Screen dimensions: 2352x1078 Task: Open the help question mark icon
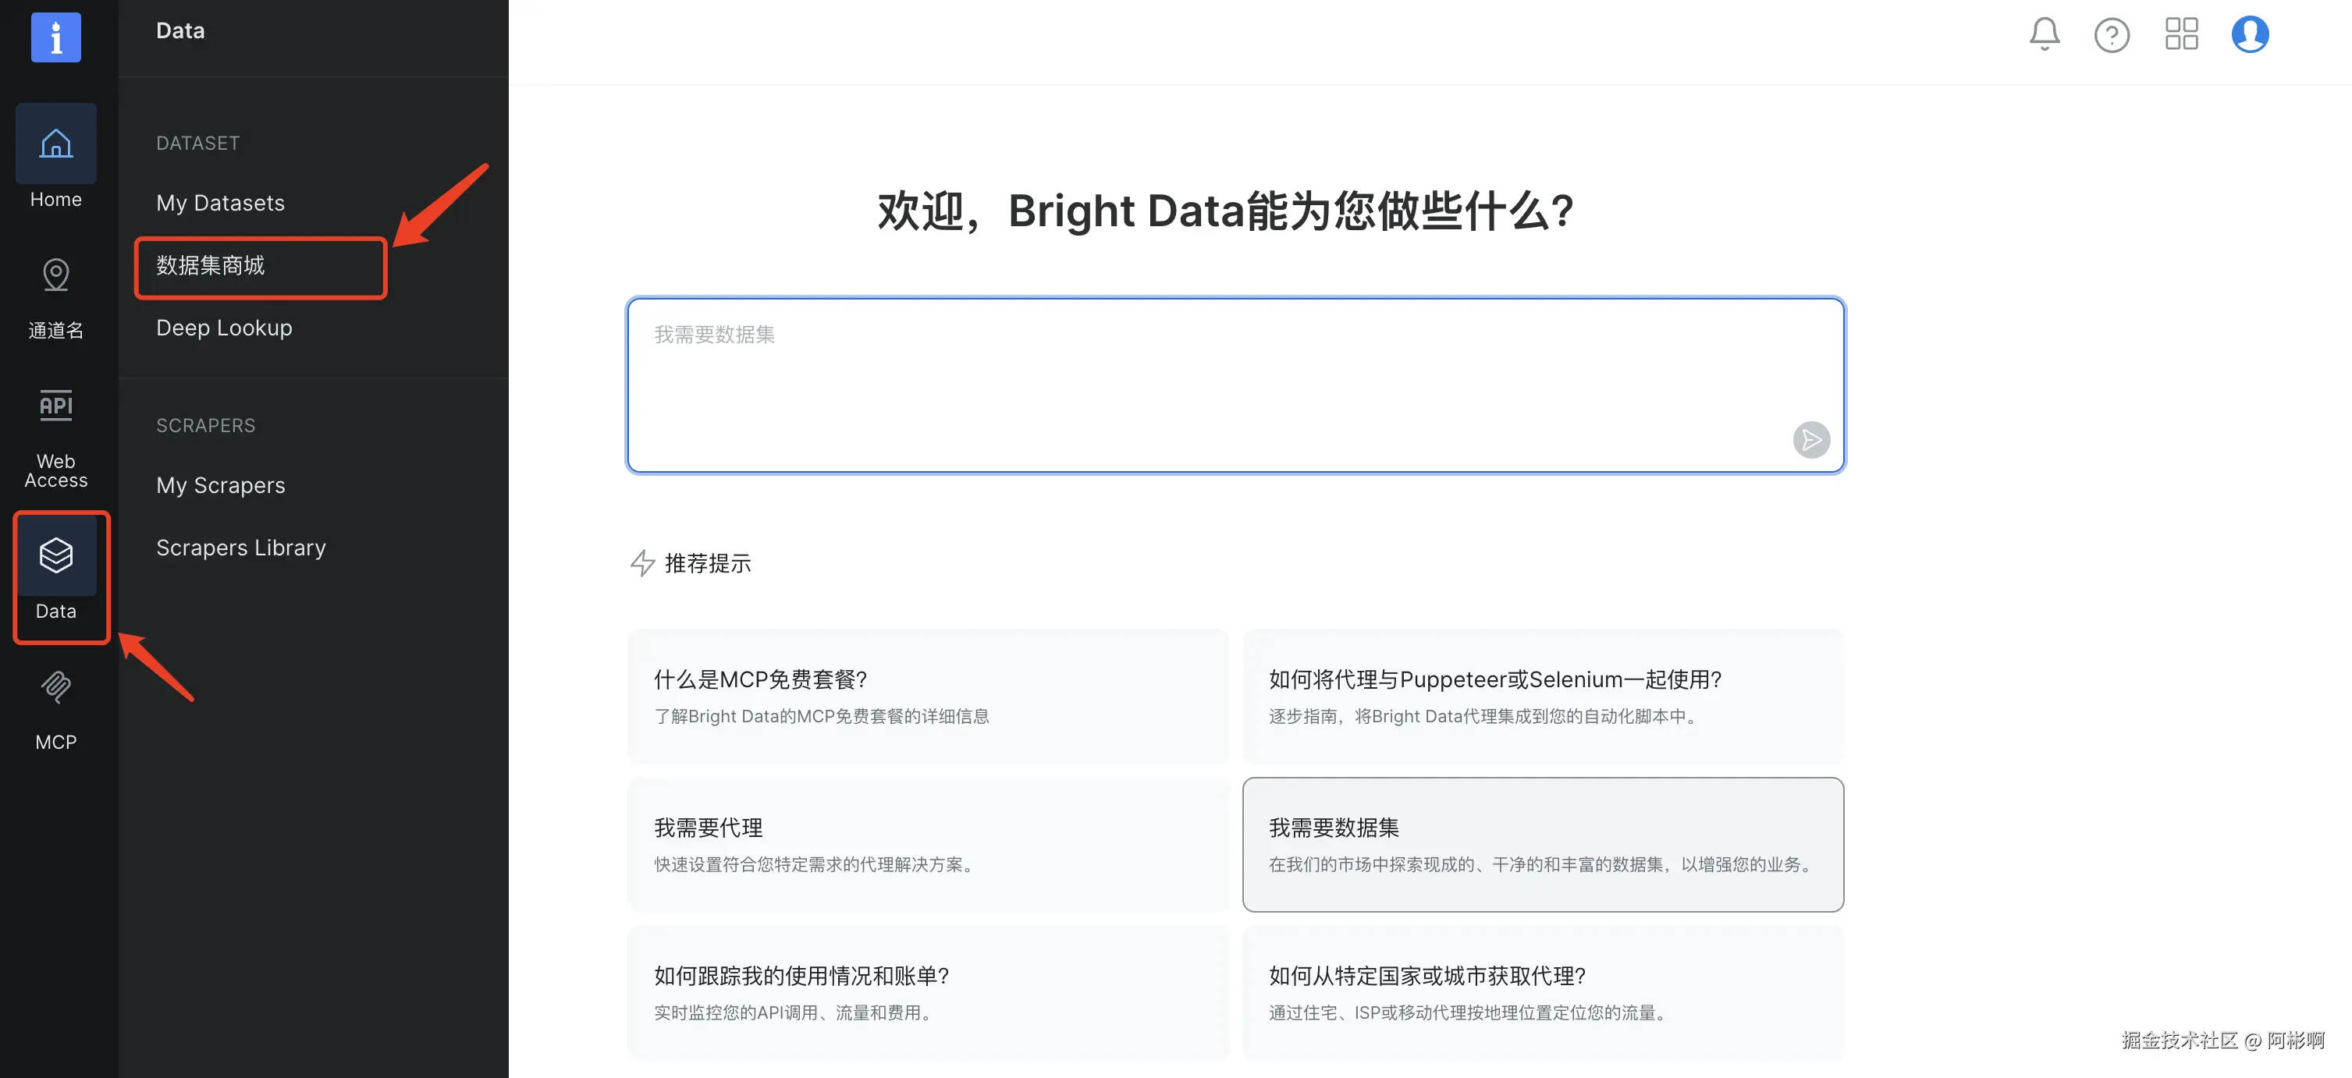[x=2111, y=34]
